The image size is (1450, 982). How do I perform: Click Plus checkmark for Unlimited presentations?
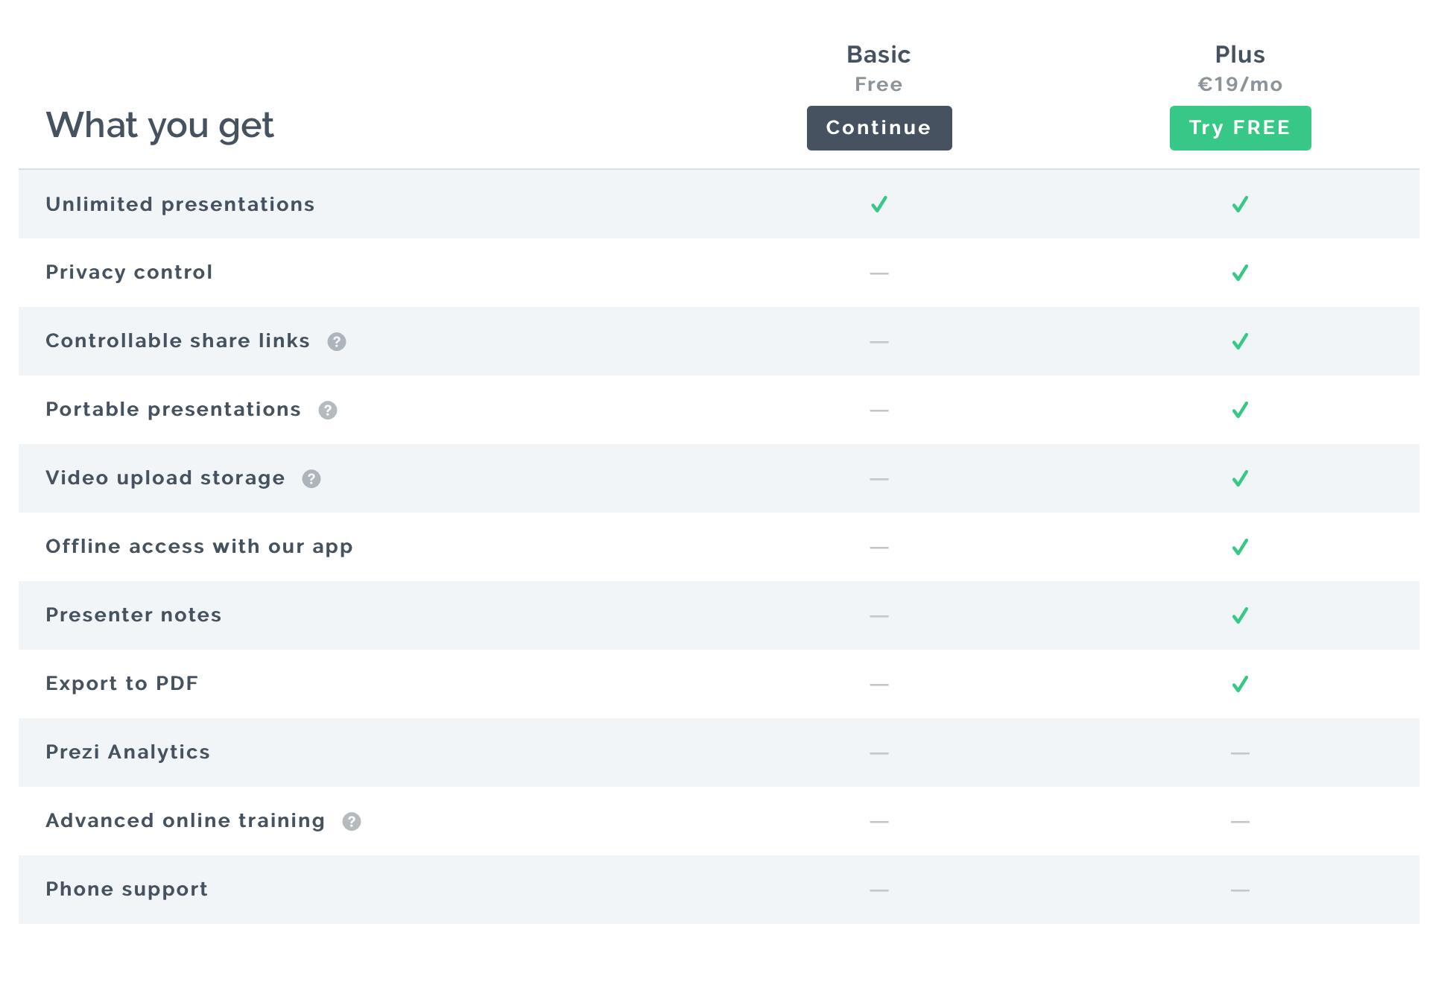coord(1240,204)
